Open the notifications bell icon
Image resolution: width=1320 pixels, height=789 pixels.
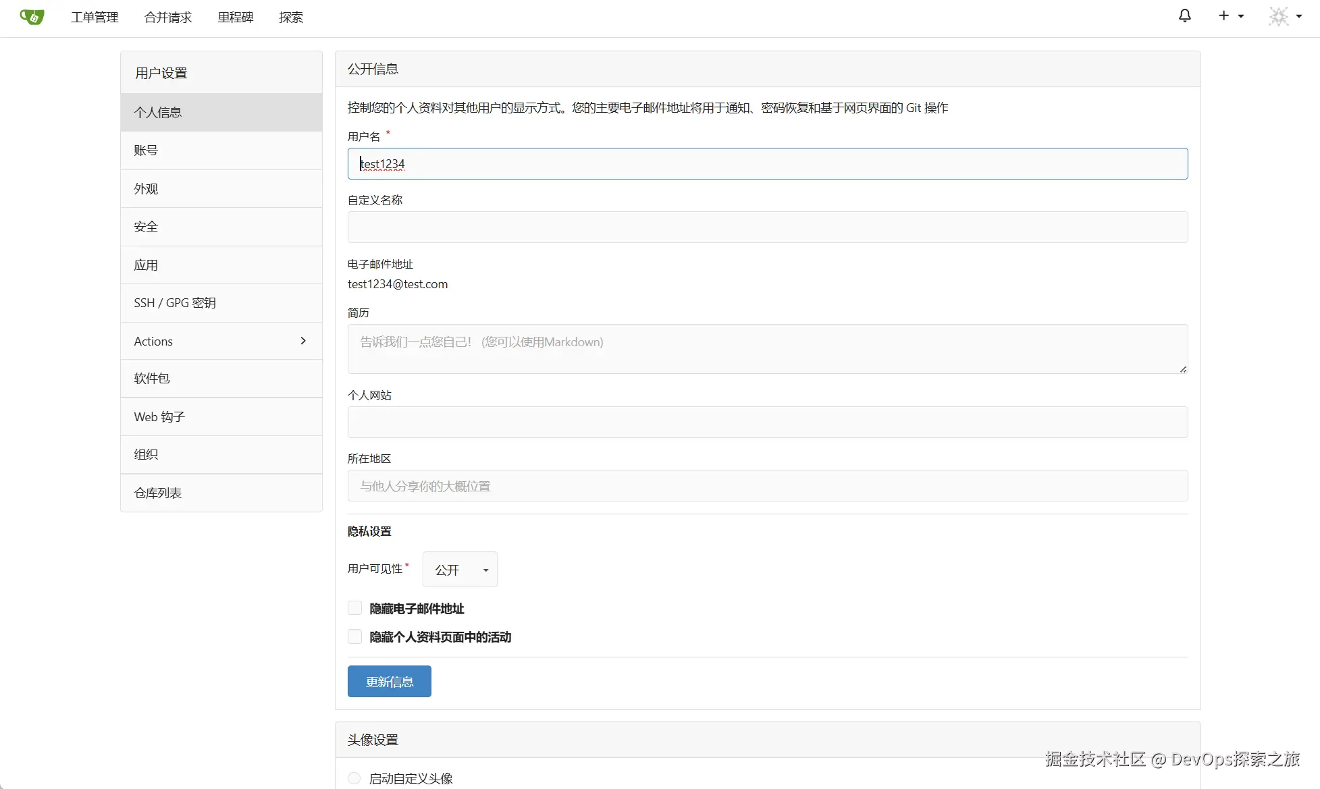tap(1184, 16)
